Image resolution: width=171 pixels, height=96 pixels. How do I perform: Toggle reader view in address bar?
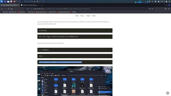[150, 9]
